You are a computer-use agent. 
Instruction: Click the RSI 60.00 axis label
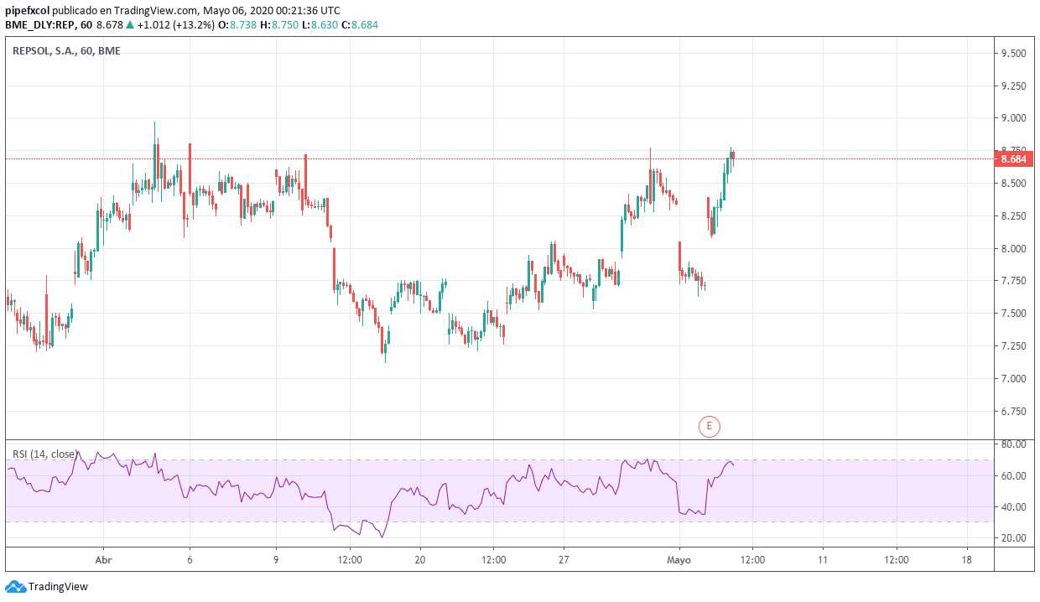(x=1013, y=476)
